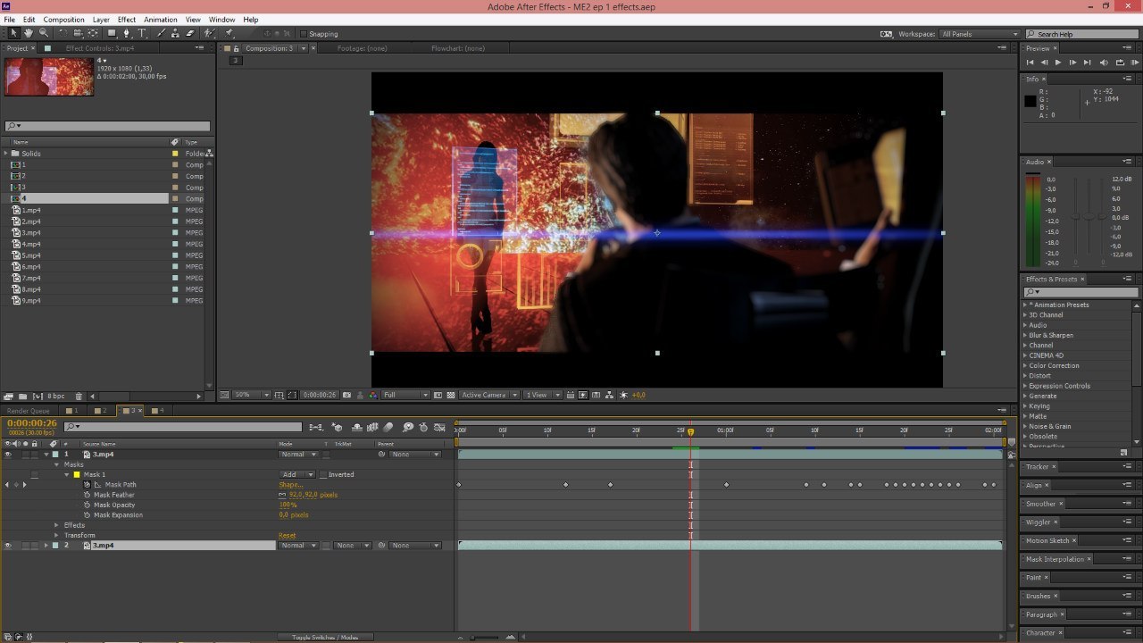
Task: Open the 50% magnification dropdown
Action: pos(252,395)
